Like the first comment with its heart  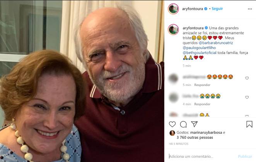247,78
